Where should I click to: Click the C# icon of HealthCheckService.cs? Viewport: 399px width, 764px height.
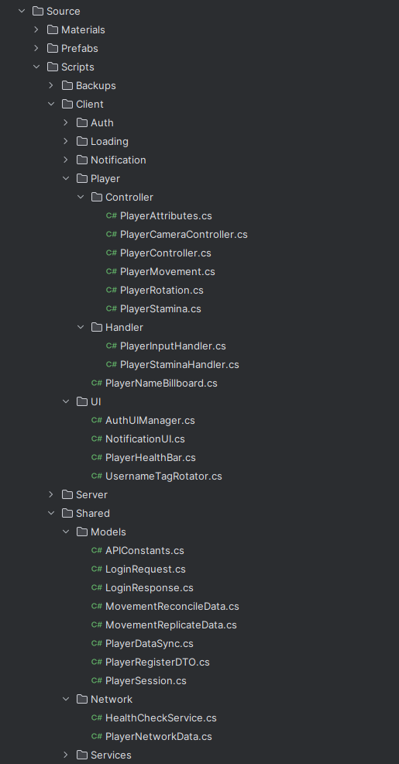coord(97,718)
